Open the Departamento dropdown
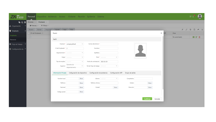This screenshot has height=122, width=216. [x=75, y=53]
